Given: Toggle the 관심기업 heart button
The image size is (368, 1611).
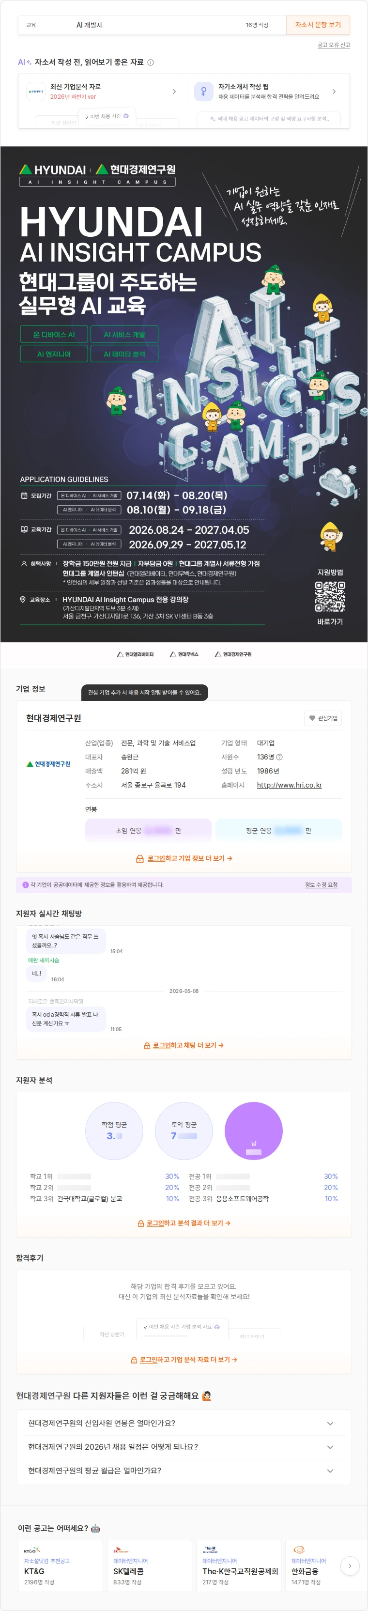Looking at the screenshot, I should tap(323, 718).
